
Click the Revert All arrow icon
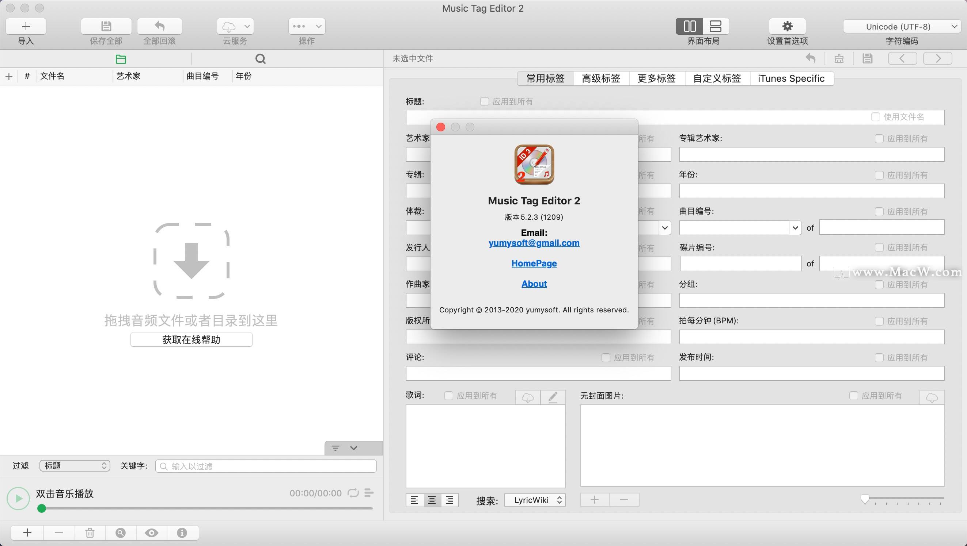pos(160,26)
